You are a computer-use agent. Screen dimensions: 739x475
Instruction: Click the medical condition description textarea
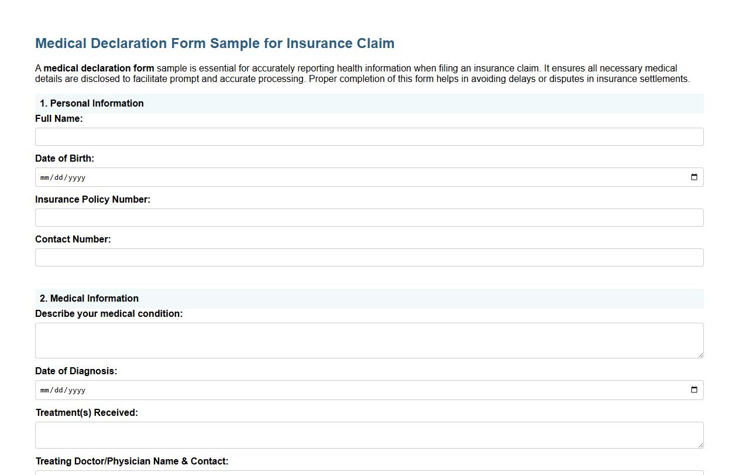tap(369, 340)
